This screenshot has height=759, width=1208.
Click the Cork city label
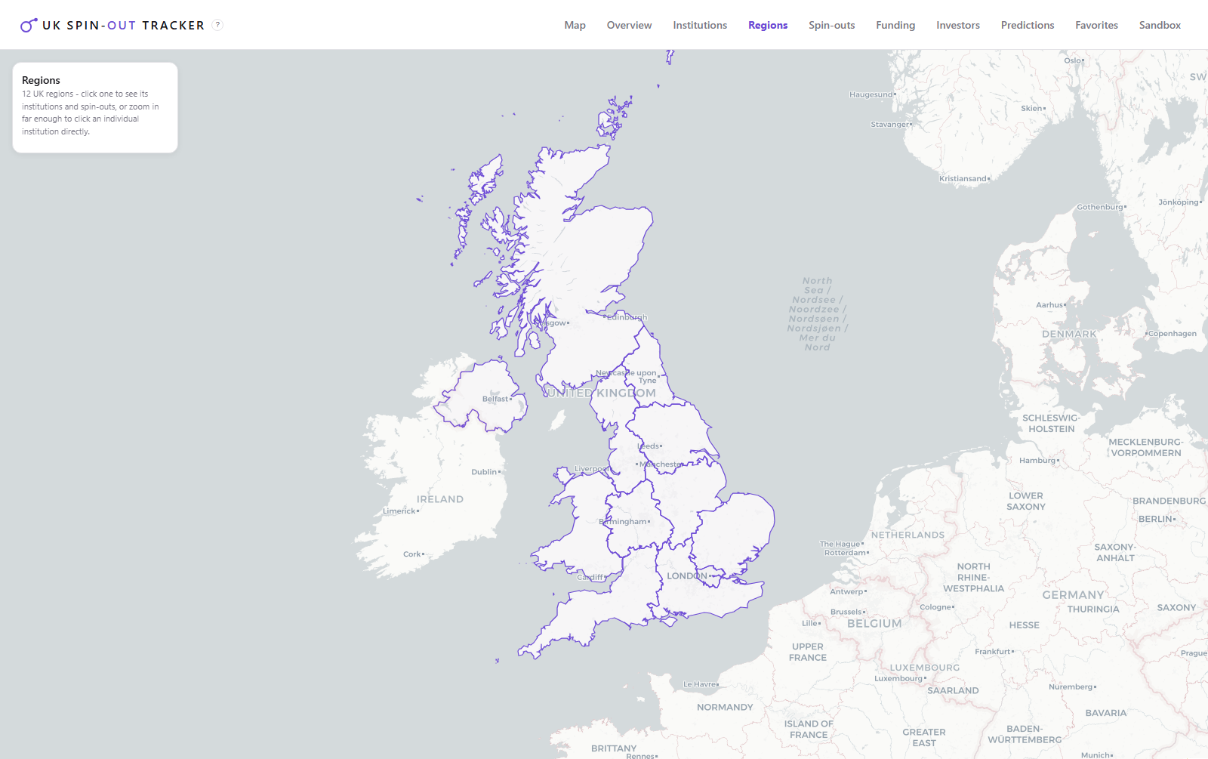point(413,554)
